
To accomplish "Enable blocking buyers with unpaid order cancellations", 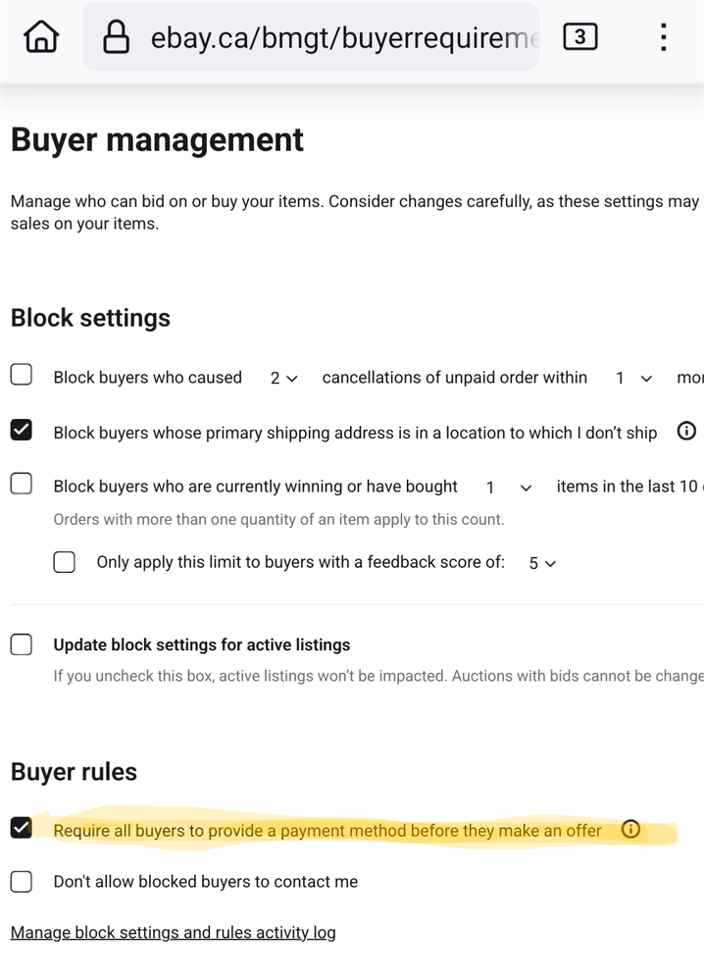I will 22,375.
